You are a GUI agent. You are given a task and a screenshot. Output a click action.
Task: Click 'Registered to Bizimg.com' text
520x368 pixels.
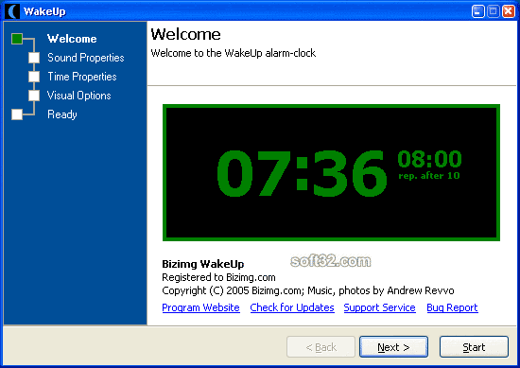(219, 277)
